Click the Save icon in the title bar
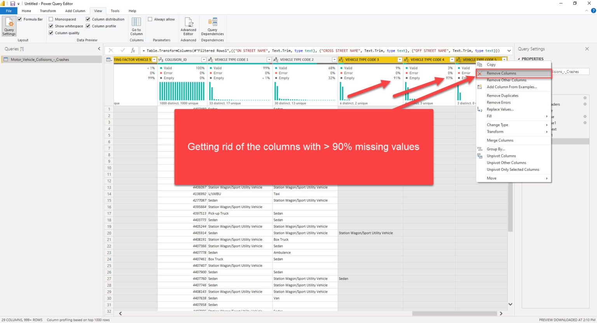This screenshot has width=597, height=323. pyautogui.click(x=13, y=3)
